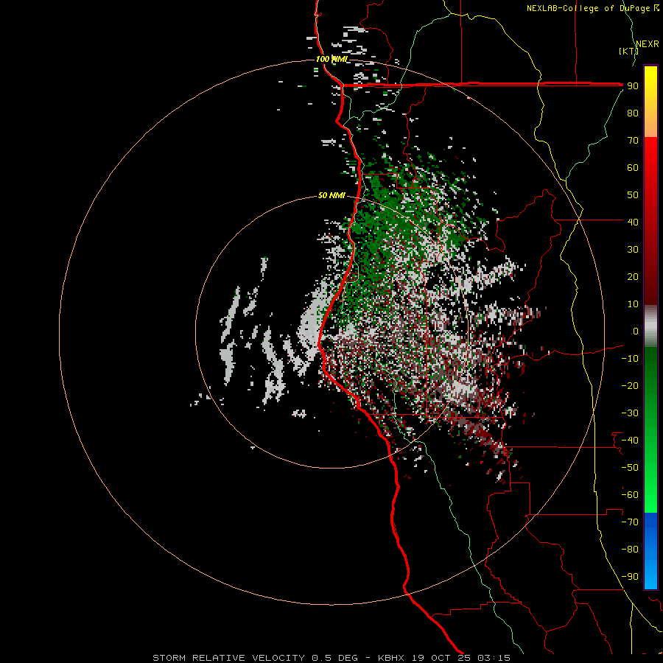
Task: Click the "0" scale label
Action: point(636,331)
